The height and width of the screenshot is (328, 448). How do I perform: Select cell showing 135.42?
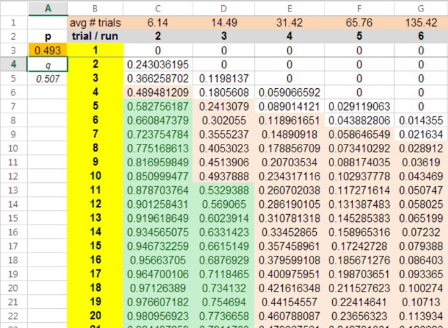click(420, 22)
